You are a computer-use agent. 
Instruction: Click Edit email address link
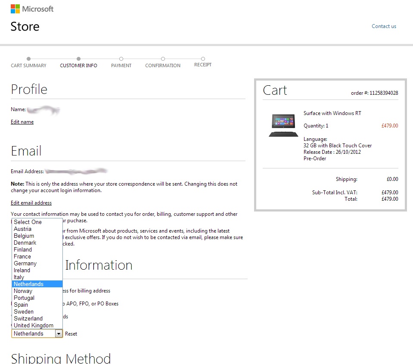tap(31, 203)
